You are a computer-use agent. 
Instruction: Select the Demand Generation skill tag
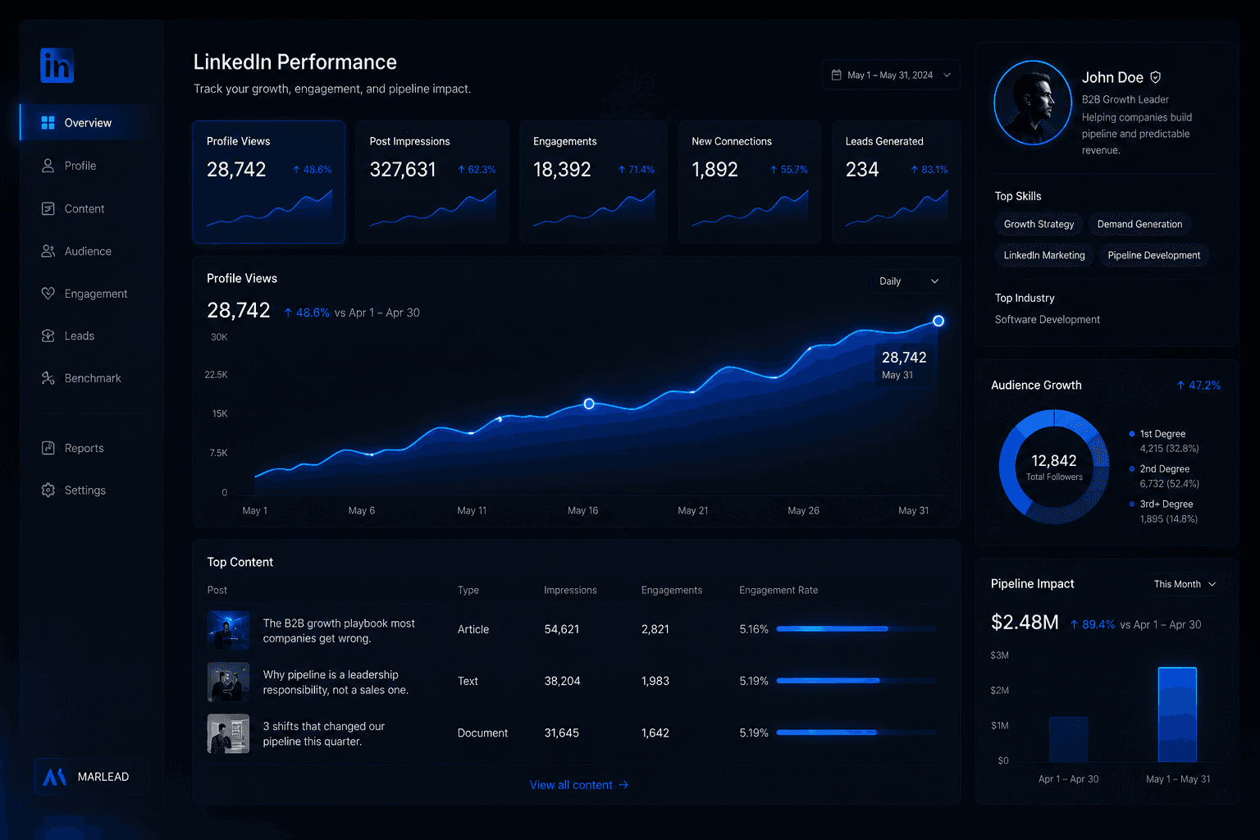pyautogui.click(x=1139, y=224)
